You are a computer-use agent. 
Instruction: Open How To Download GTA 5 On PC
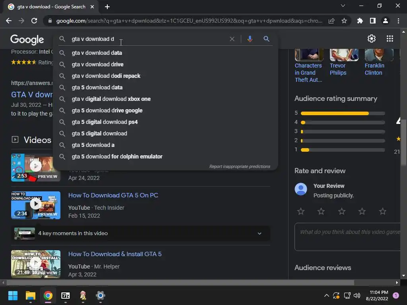[x=113, y=195]
